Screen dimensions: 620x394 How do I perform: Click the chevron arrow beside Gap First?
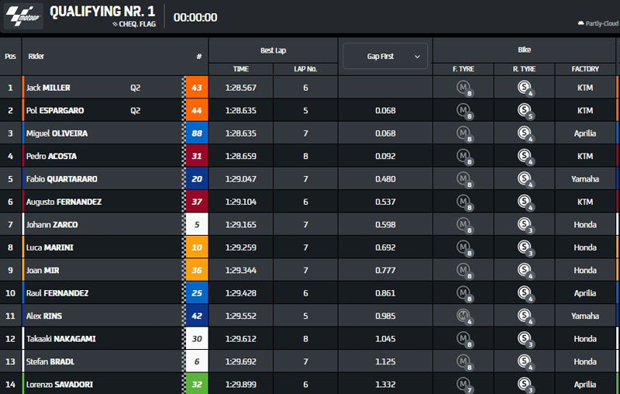418,57
